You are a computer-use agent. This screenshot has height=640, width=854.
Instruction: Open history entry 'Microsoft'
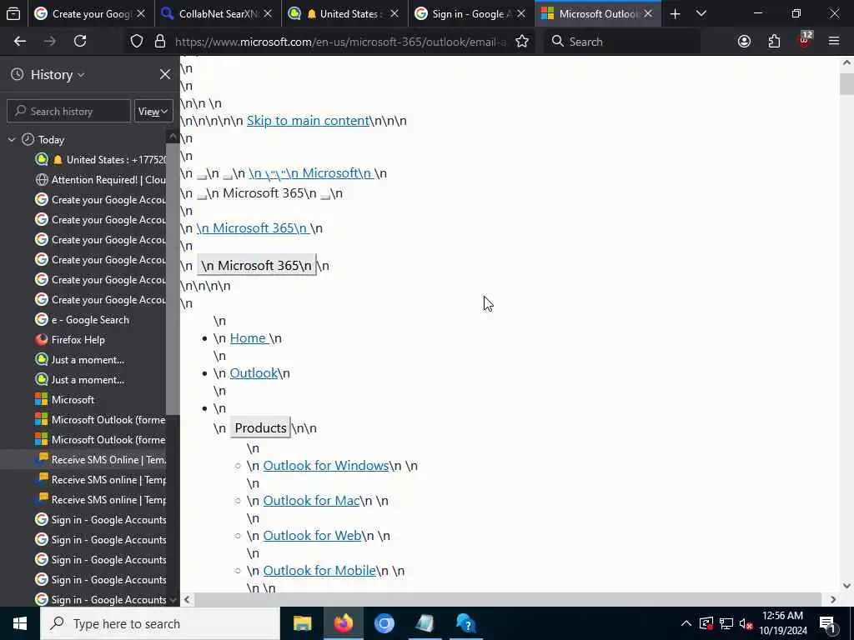[x=64, y=400]
